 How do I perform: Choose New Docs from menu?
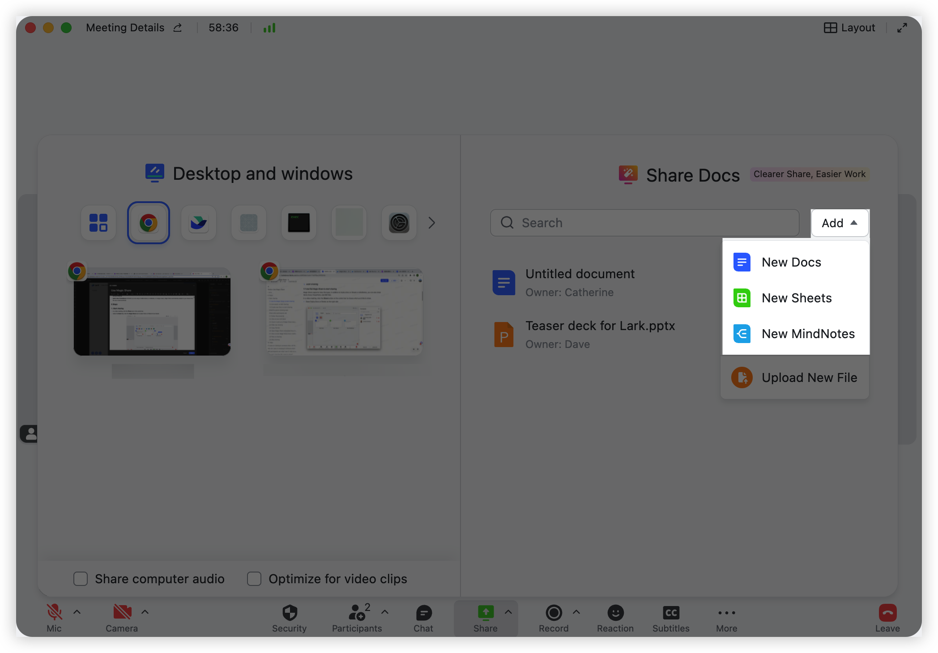click(791, 262)
